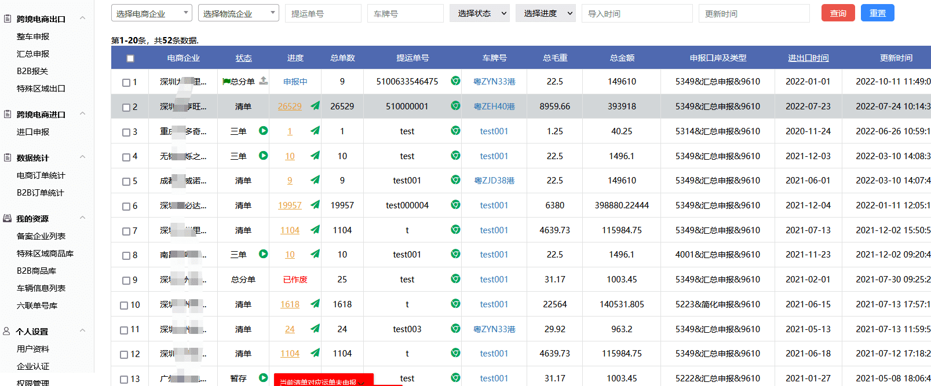The image size is (931, 386).
Task: Click the 提运单号 input field
Action: [x=323, y=13]
